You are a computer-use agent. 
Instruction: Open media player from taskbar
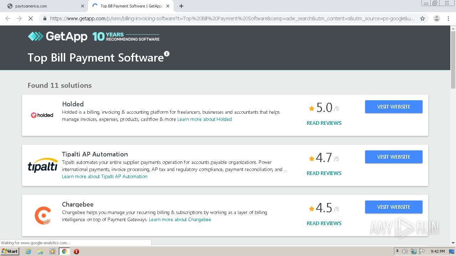52,251
